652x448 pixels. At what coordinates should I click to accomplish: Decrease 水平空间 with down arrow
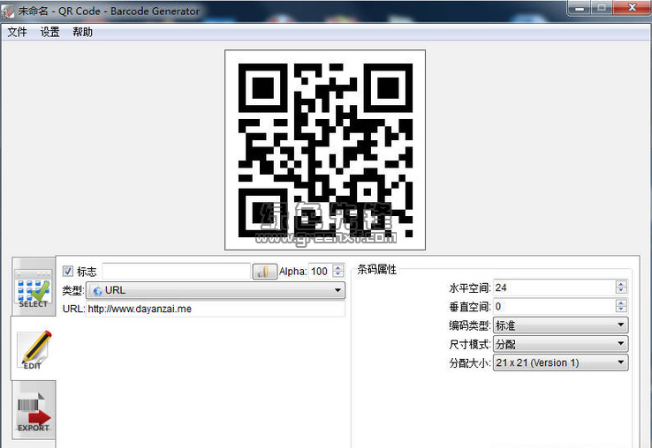click(621, 291)
